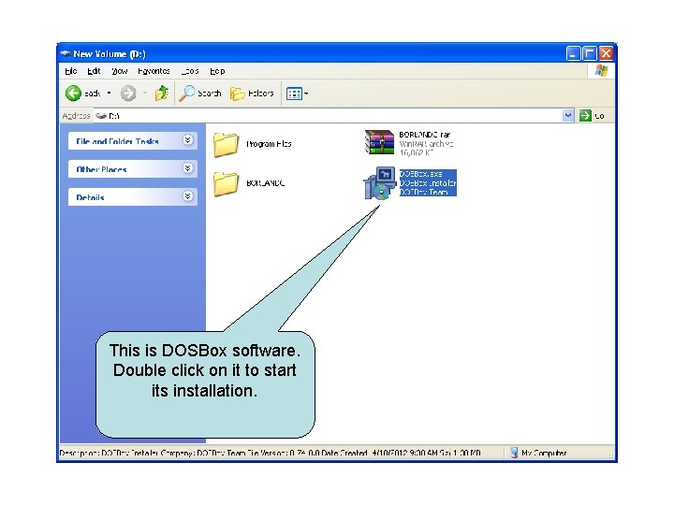Open the Views dropdown button
Viewport: 674px width, 505px height.
point(297,94)
